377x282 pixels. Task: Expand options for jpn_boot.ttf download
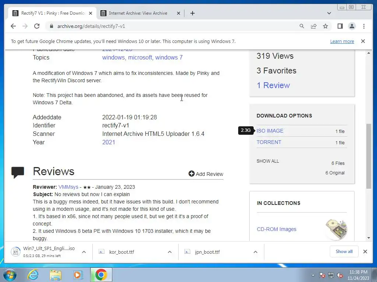256,252
